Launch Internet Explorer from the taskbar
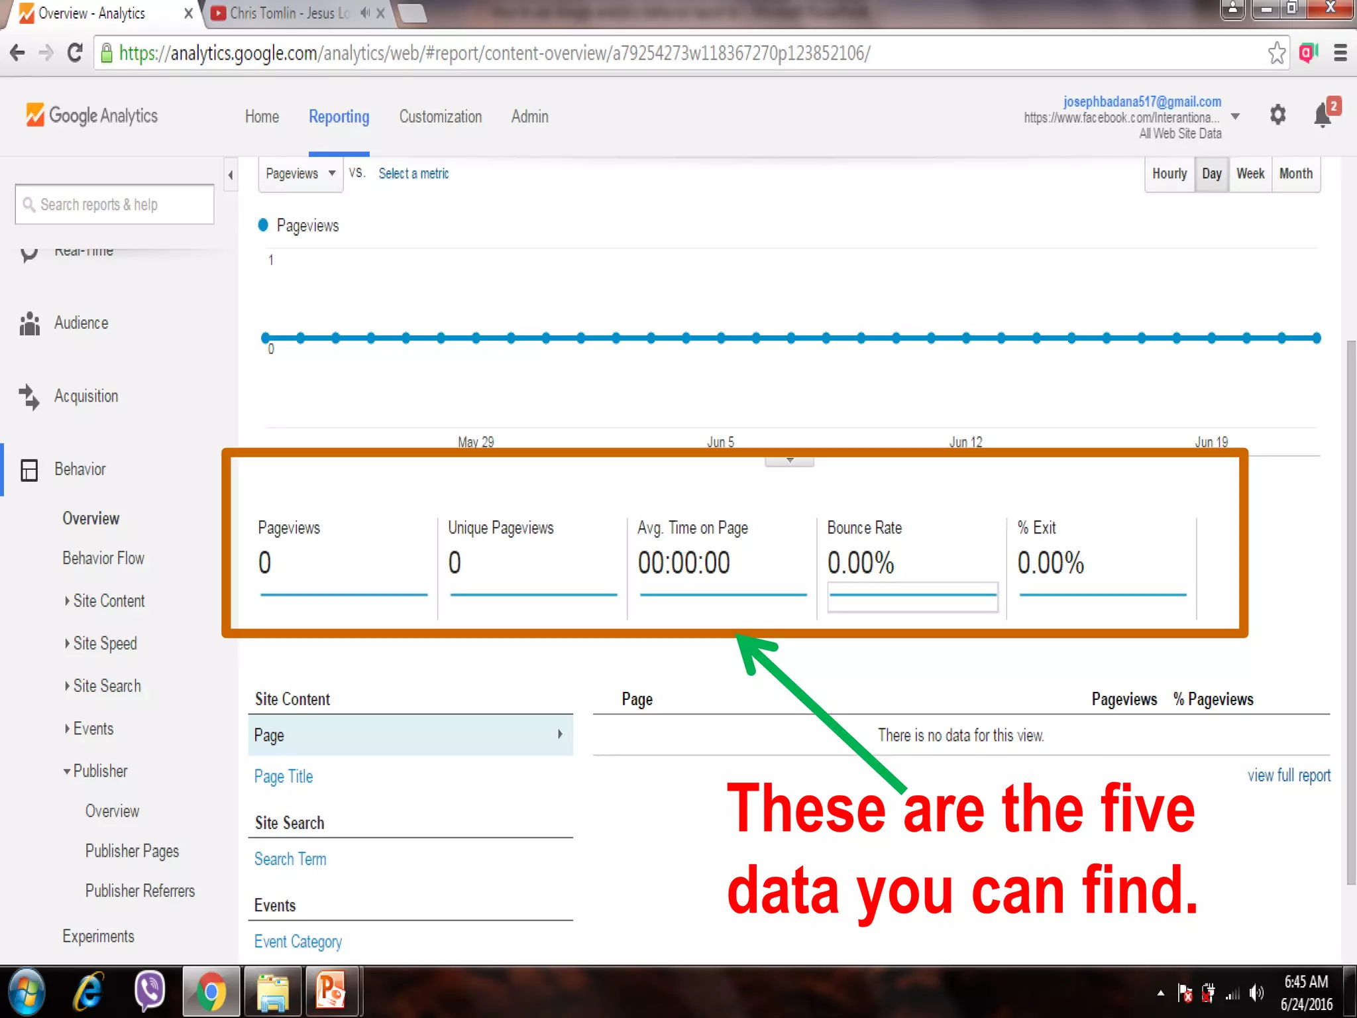1357x1018 pixels. click(x=88, y=992)
